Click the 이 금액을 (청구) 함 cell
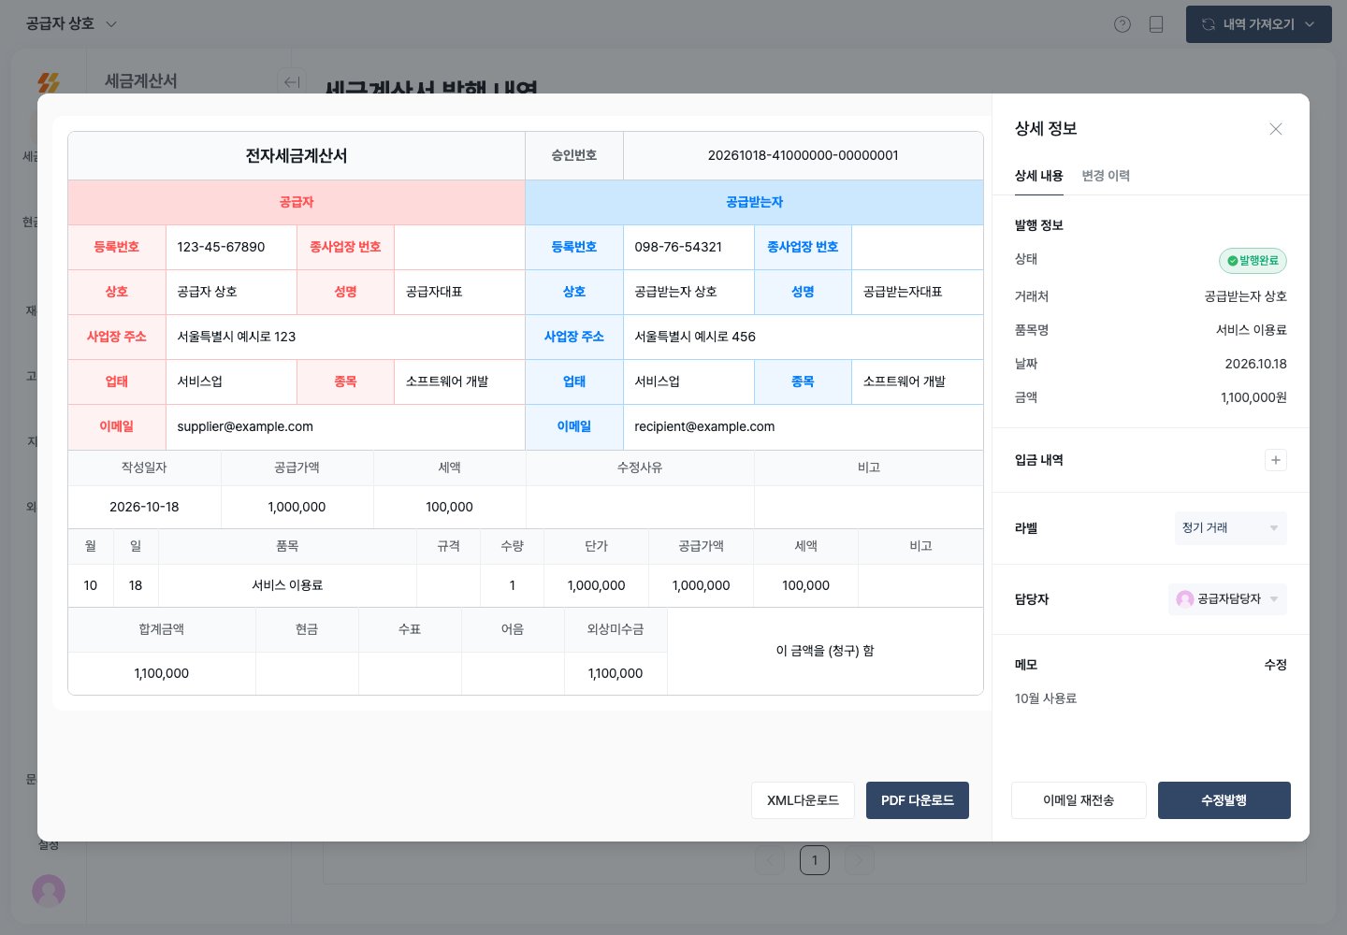1347x935 pixels. click(x=825, y=651)
